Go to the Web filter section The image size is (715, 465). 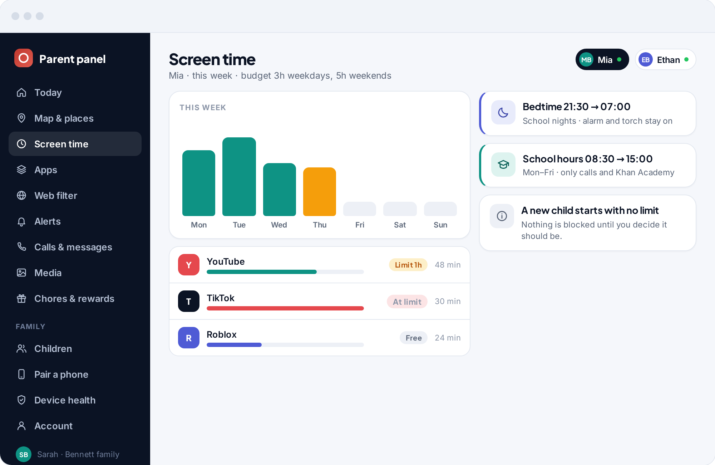(75, 196)
